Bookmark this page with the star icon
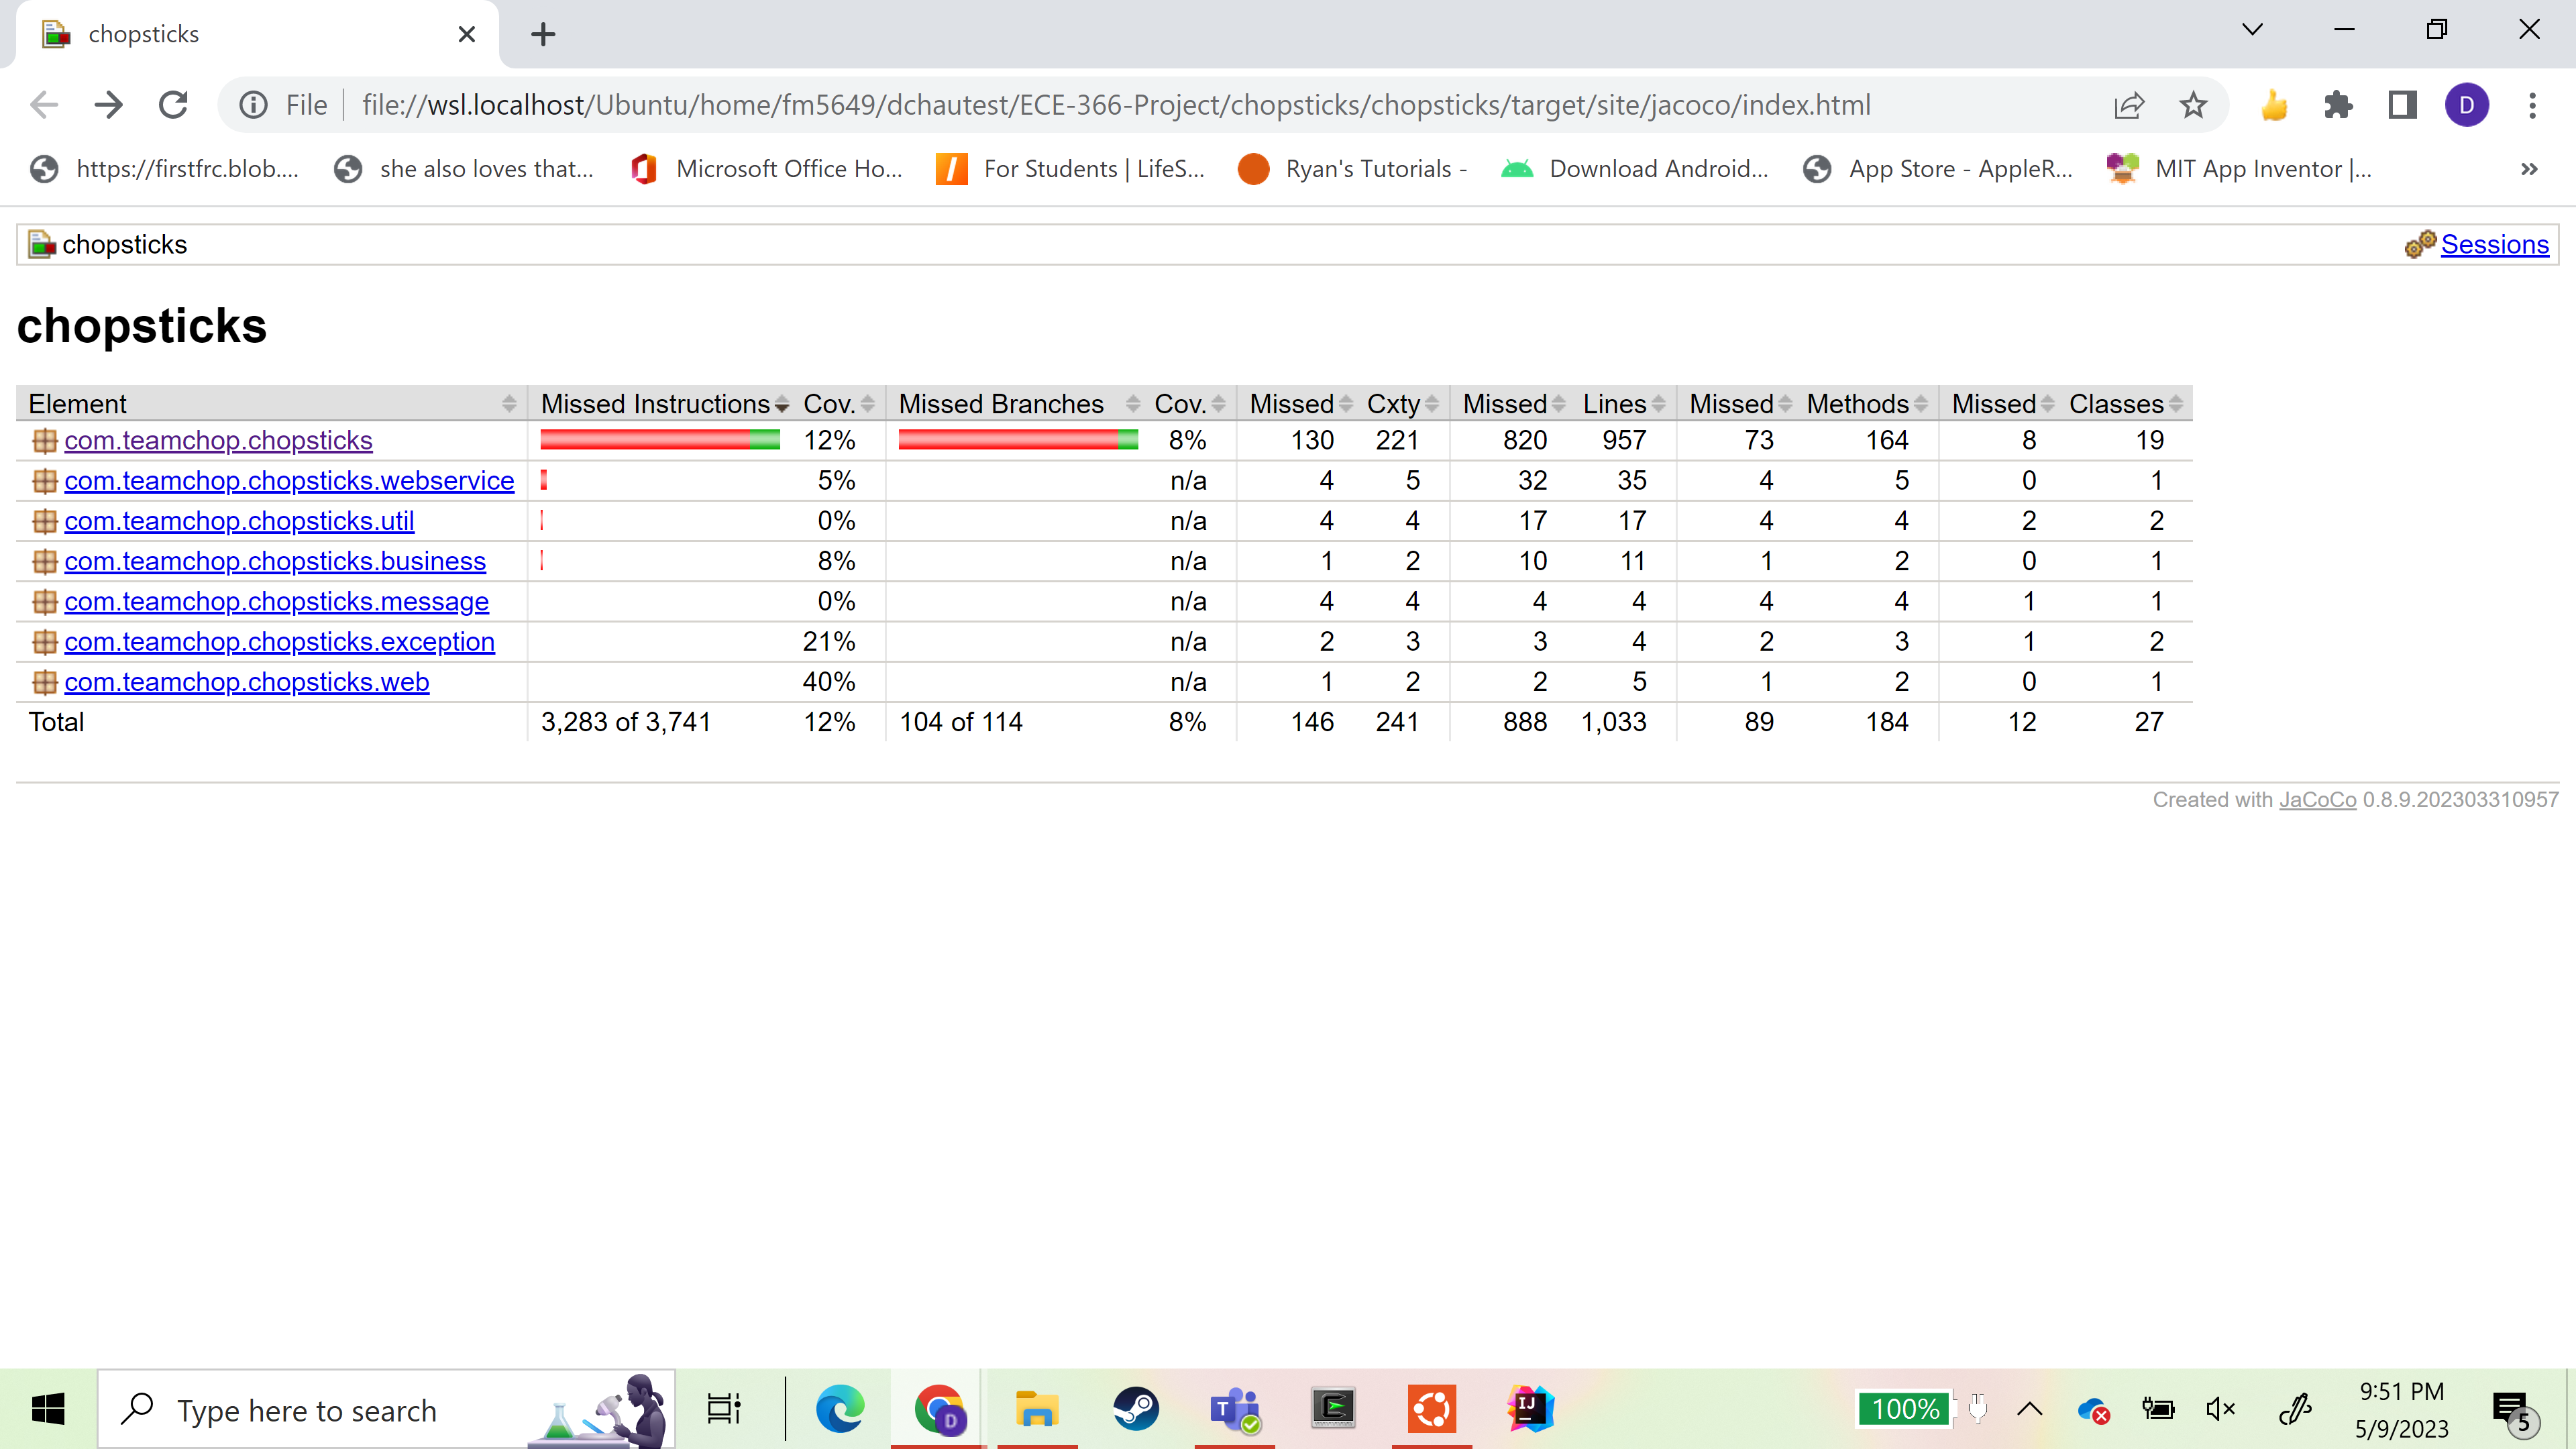Screen dimensions: 2576x1449 (2192, 105)
